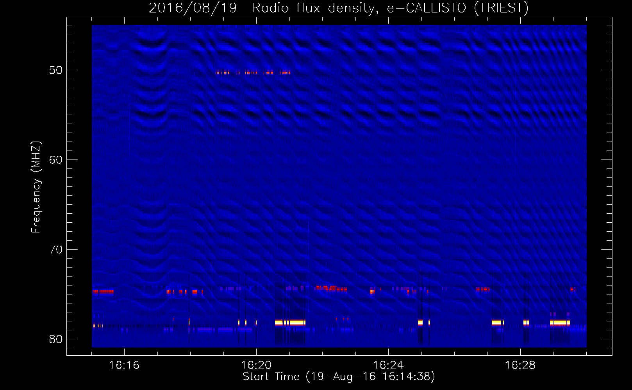Click the plot title with date 2016/08/19
Viewport: 632px width, 390px height.
point(339,8)
